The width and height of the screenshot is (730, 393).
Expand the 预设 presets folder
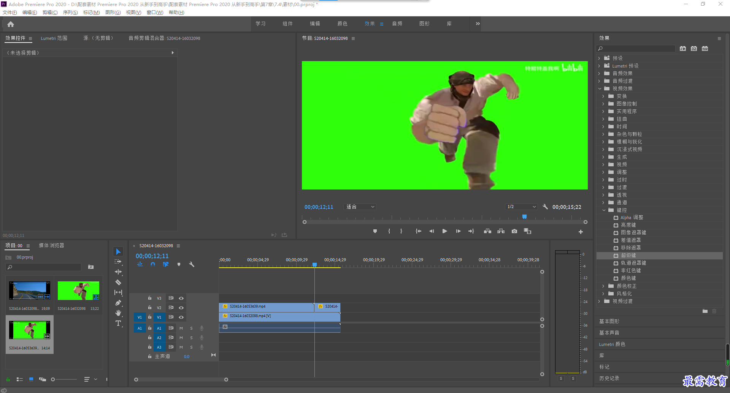(599, 58)
